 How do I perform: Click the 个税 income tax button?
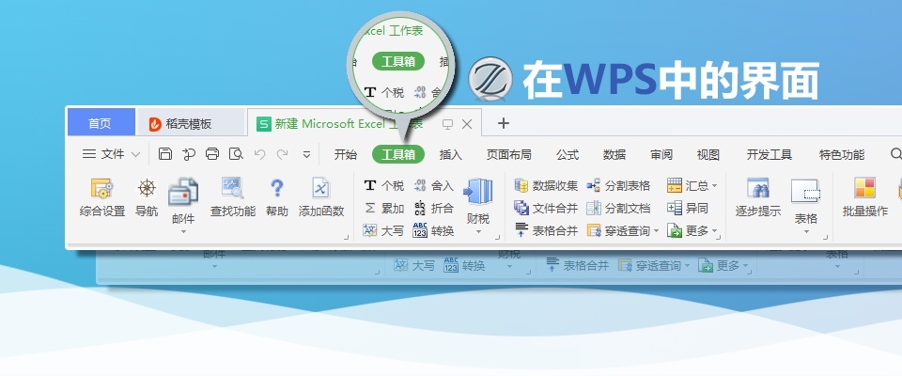[x=383, y=186]
